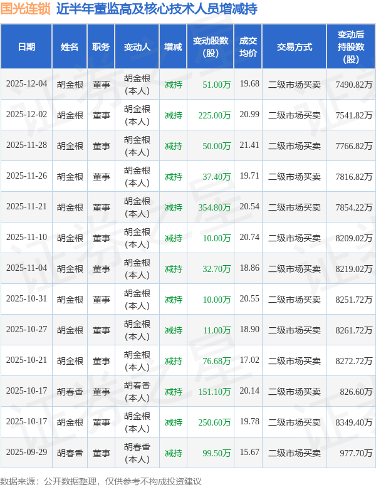Image resolution: width=376 pixels, height=487 pixels.
Task: Click the date 2025-11-28
Action: [x=27, y=145]
